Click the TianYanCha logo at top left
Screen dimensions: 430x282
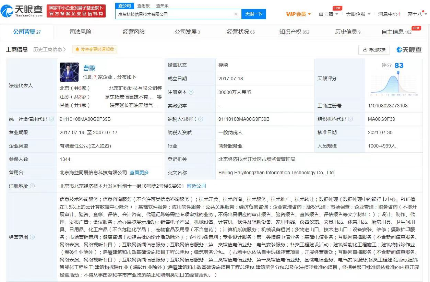(22, 11)
